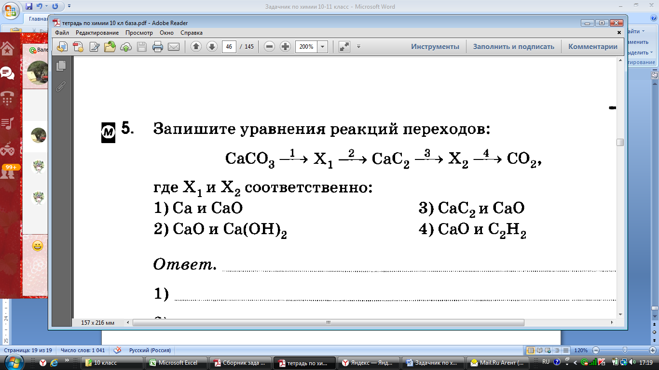Screen dimensions: 659x370
Task: Expand the toolbar options arrow after the read mode icon
Action: (x=358, y=47)
